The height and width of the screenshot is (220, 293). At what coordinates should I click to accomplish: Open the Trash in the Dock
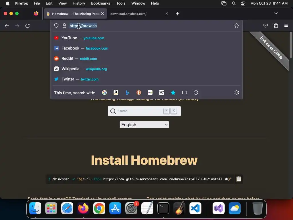click(x=258, y=208)
